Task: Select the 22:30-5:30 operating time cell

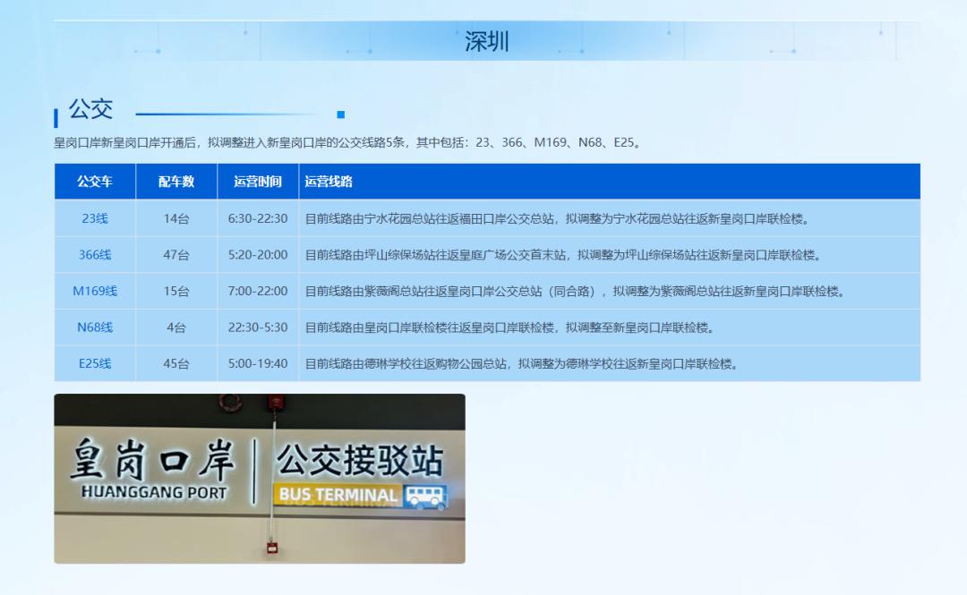Action: pyautogui.click(x=258, y=327)
